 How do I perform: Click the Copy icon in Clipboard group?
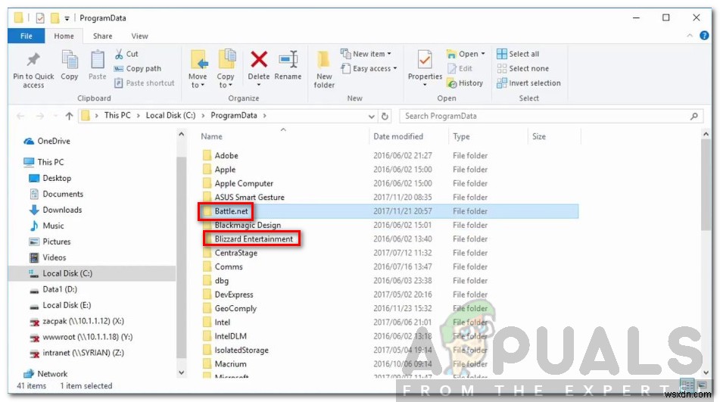coord(70,60)
